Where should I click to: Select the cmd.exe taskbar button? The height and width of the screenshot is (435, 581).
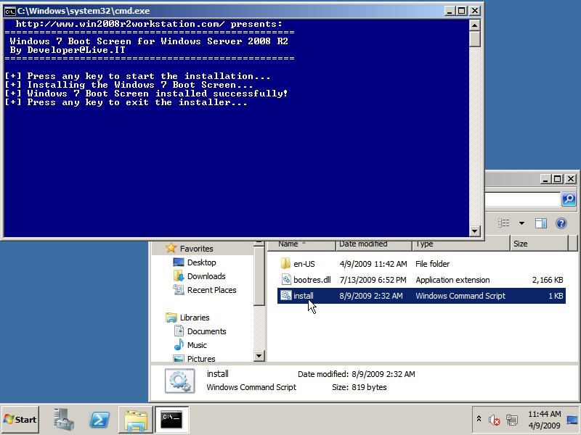(172, 420)
